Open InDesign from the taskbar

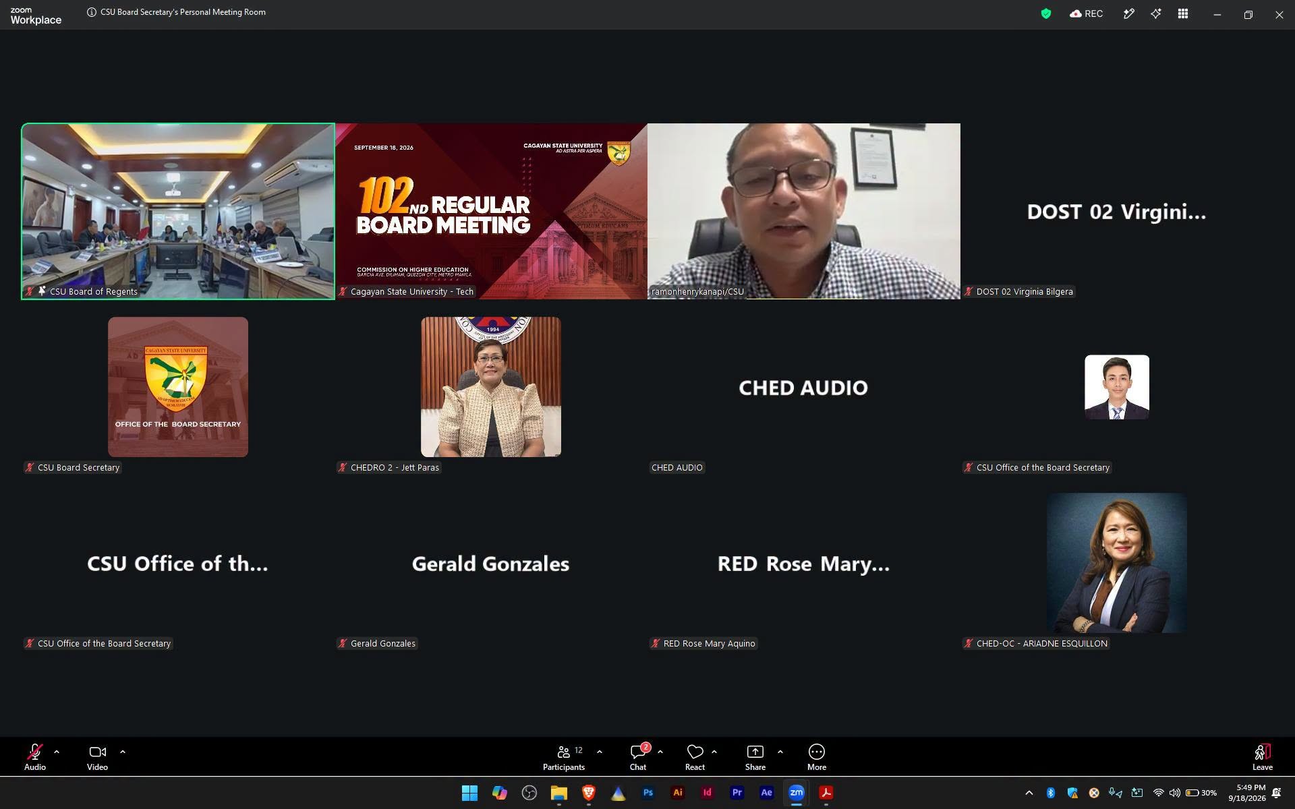point(707,793)
